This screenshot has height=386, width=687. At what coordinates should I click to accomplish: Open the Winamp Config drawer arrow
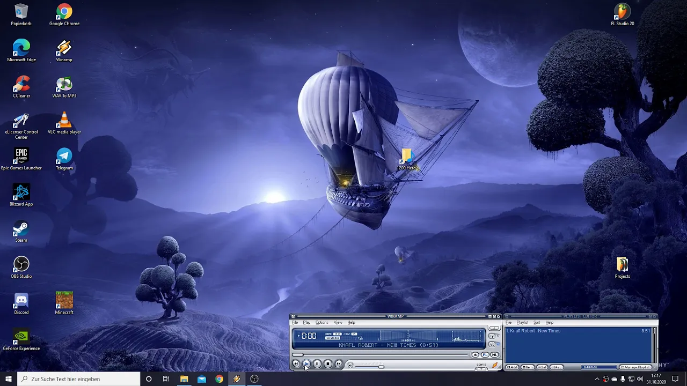[481, 368]
